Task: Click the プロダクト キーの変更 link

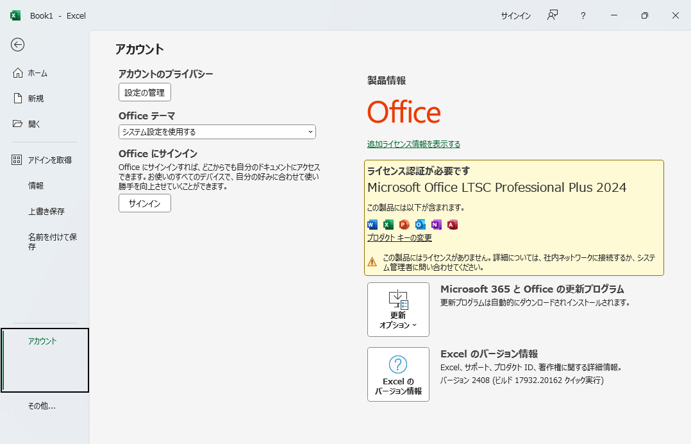Action: click(x=400, y=237)
